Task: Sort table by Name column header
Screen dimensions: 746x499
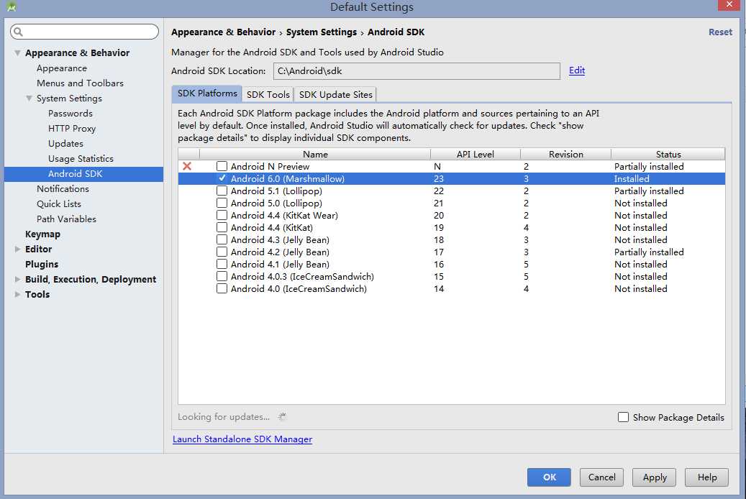Action: coord(315,154)
